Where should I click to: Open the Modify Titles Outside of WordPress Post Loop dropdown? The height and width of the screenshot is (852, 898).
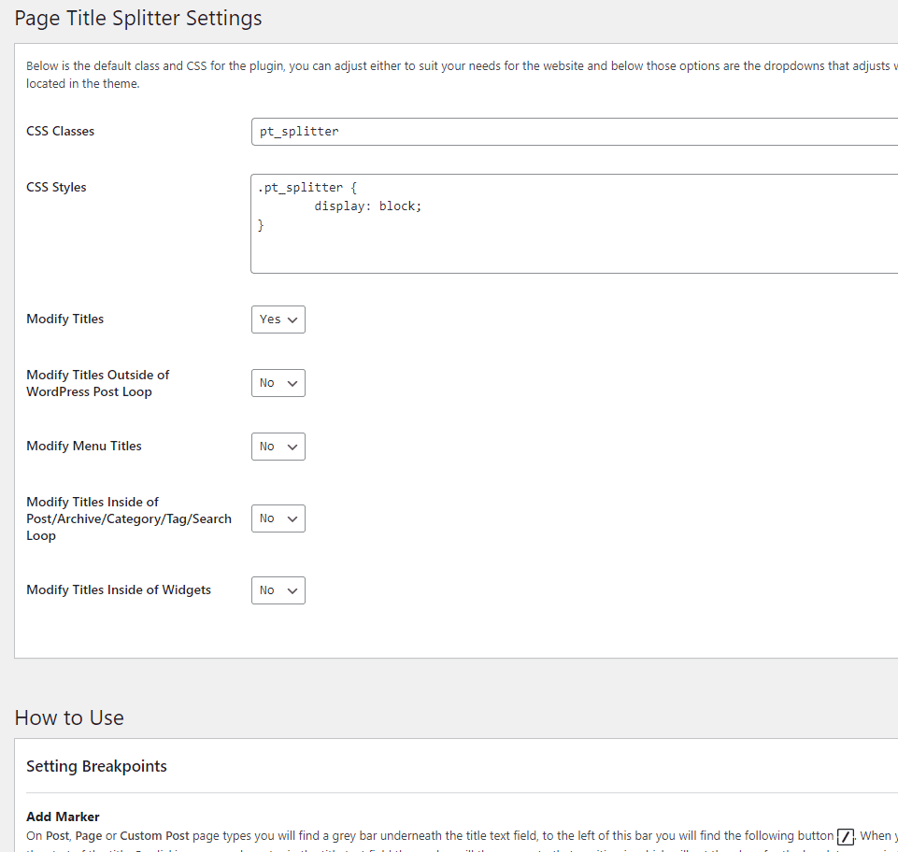click(278, 382)
